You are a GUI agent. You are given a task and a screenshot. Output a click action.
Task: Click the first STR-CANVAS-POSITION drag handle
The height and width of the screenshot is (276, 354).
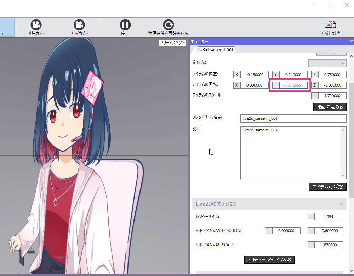[269, 231]
